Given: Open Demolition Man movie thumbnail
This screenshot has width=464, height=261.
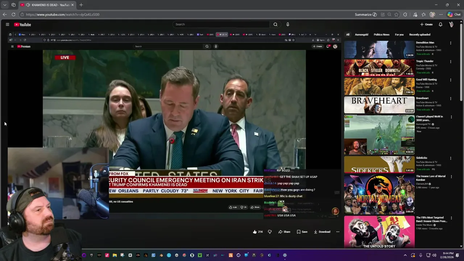Looking at the screenshot, I should pos(379,49).
